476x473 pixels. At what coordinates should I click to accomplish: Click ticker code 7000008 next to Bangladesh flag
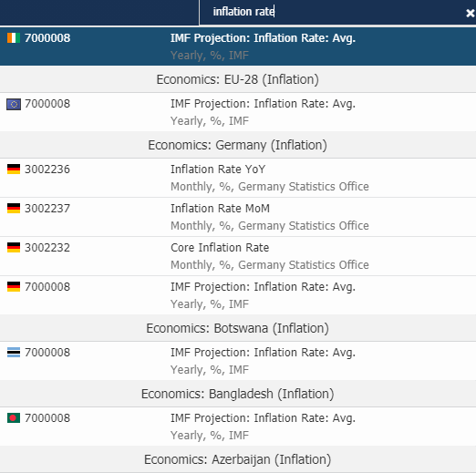[47, 418]
